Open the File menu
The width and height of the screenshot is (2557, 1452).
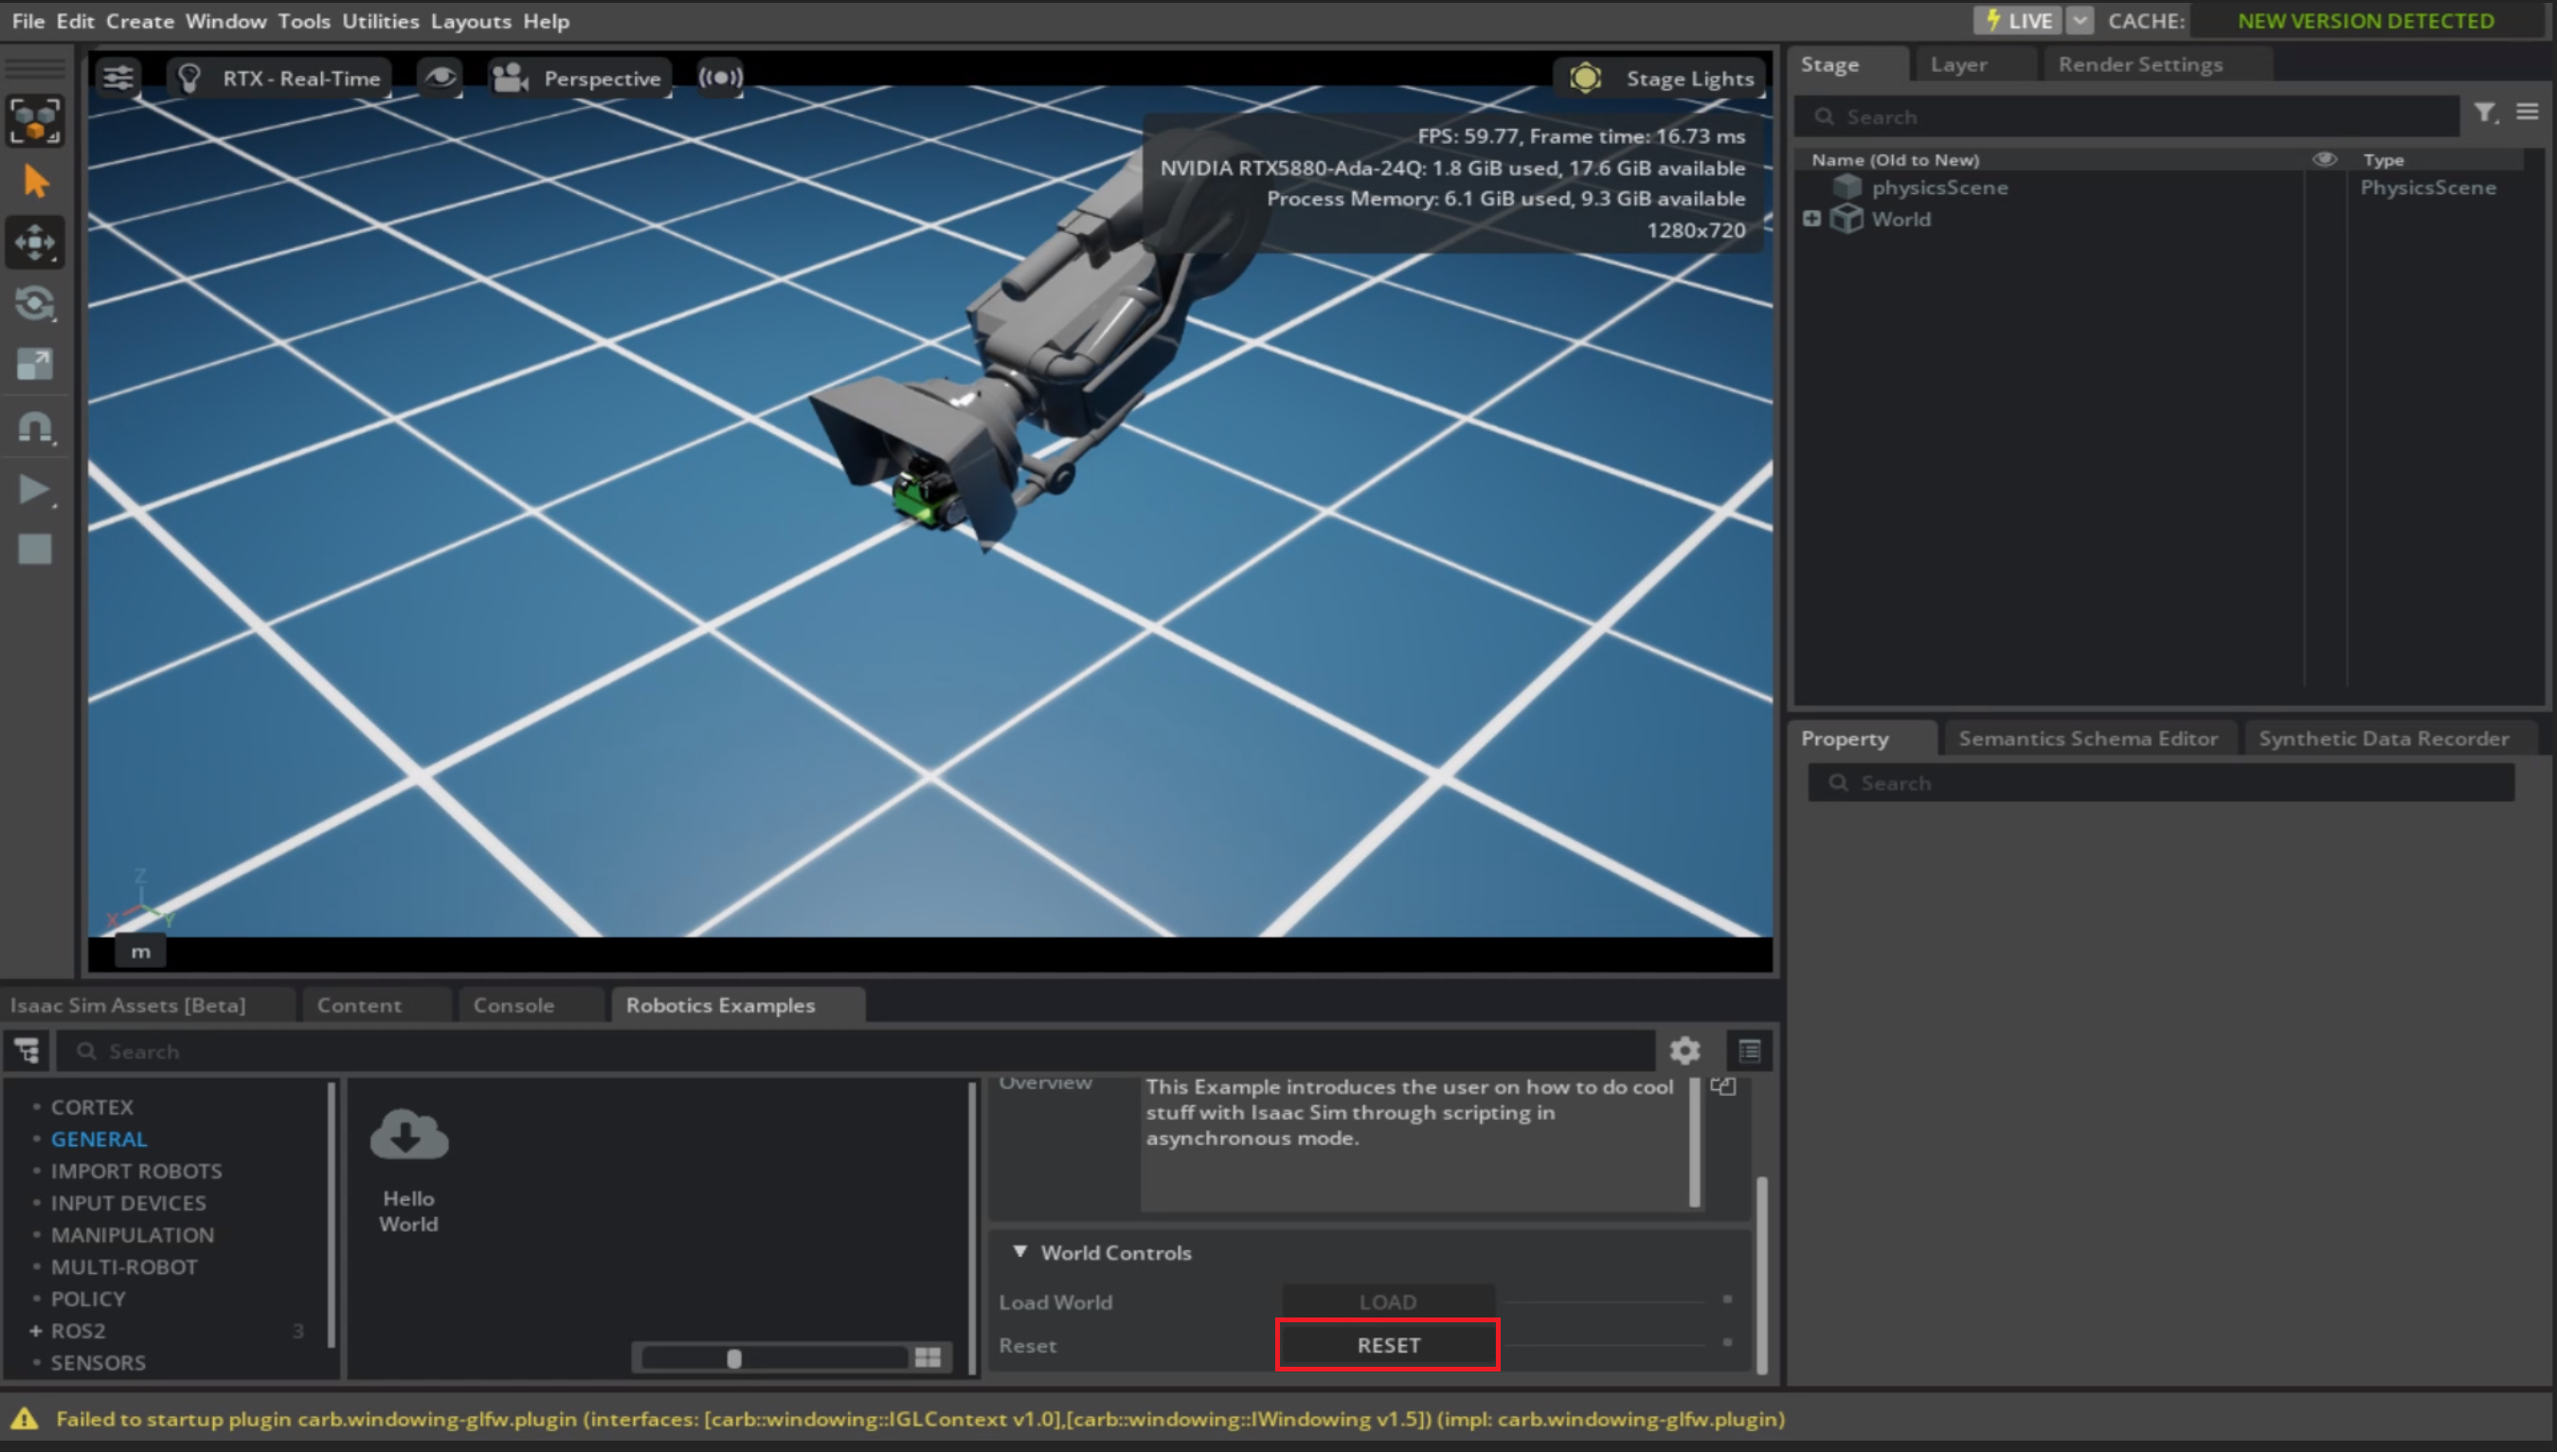[27, 21]
